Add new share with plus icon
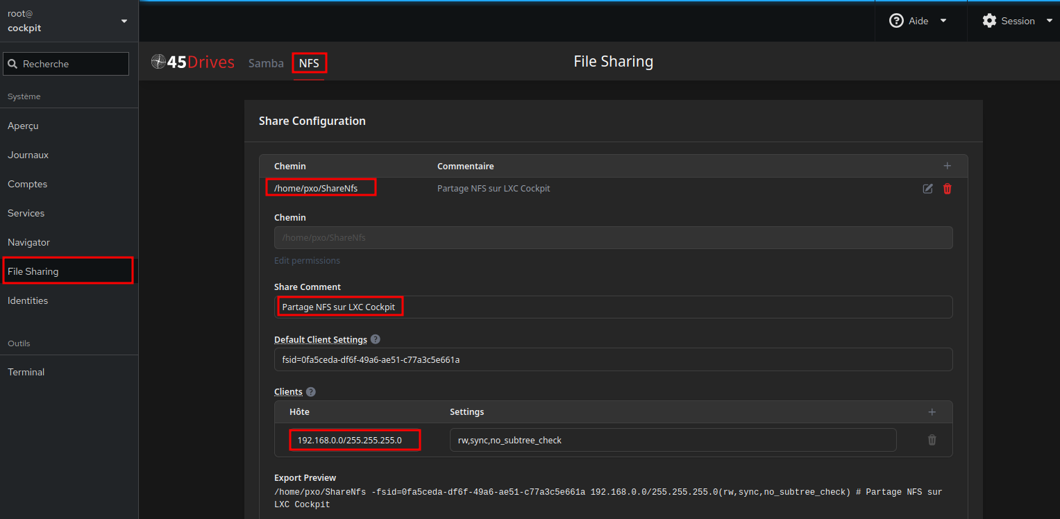The height and width of the screenshot is (519, 1060). point(947,166)
